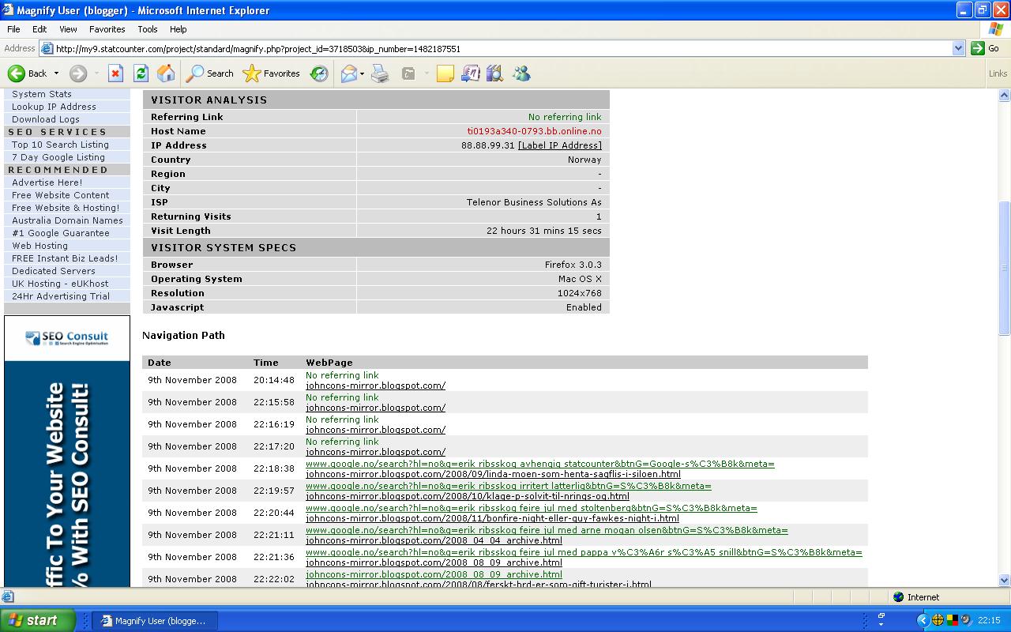Click the green Go arrow button
This screenshot has width=1011, height=632.
click(978, 48)
